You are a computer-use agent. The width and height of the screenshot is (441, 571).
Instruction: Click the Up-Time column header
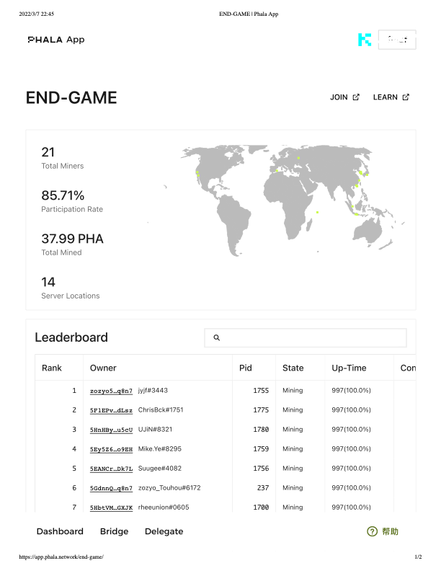click(x=349, y=368)
